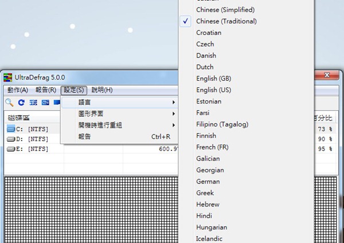The height and width of the screenshot is (243, 344).
Task: Open the 動作(A) menu
Action: point(17,90)
